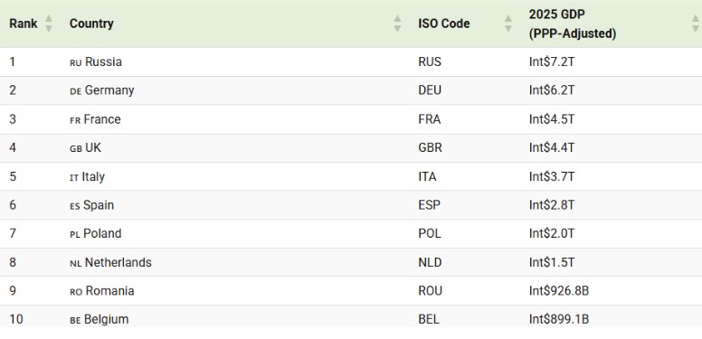
Task: Select the Russia country name
Action: click(x=103, y=61)
